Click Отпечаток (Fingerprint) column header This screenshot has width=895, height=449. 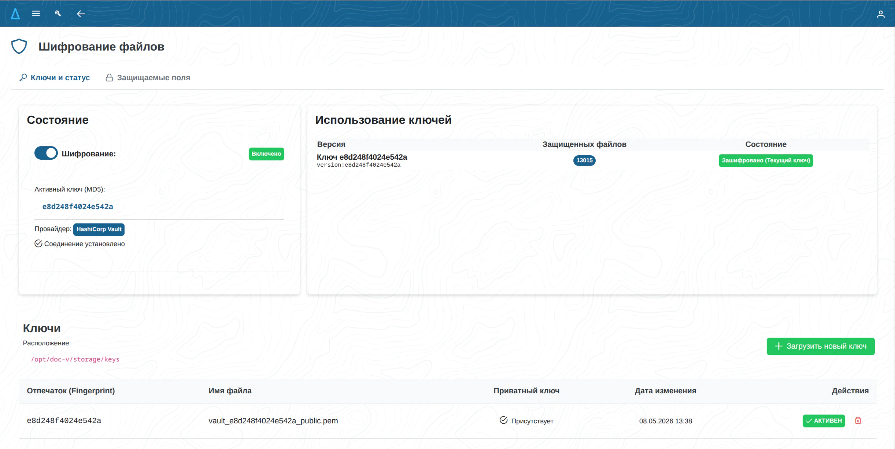(71, 391)
